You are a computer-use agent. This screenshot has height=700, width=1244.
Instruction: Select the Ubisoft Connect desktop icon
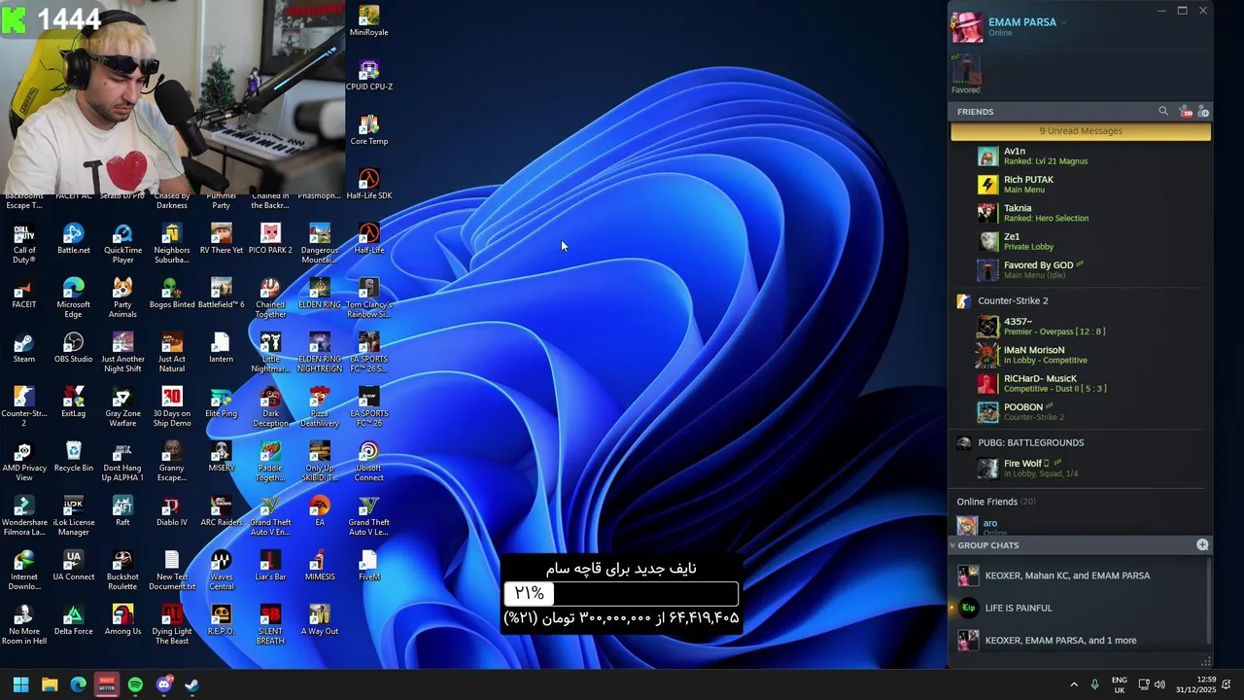(x=368, y=462)
